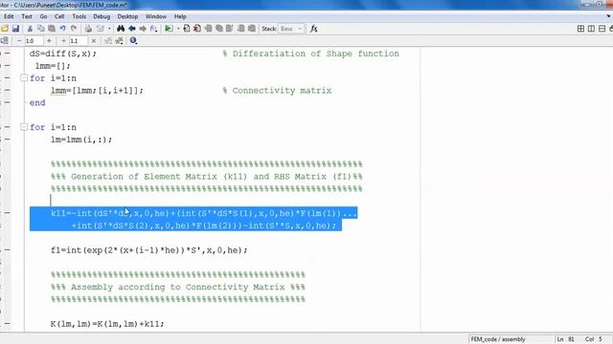
Task: Toggle breakpoint dash on 'end' line
Action: click(8, 102)
